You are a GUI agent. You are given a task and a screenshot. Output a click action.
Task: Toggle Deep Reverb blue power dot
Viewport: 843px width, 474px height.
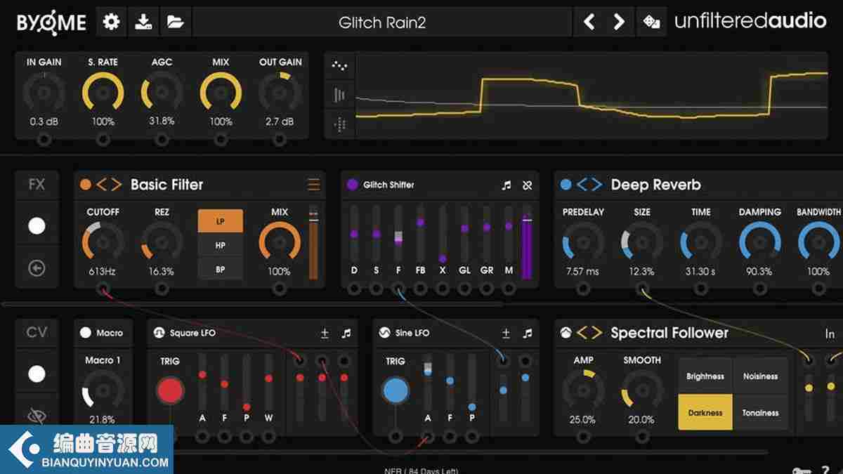click(x=566, y=185)
